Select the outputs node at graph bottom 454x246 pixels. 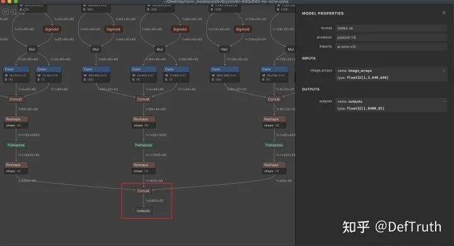tap(143, 211)
